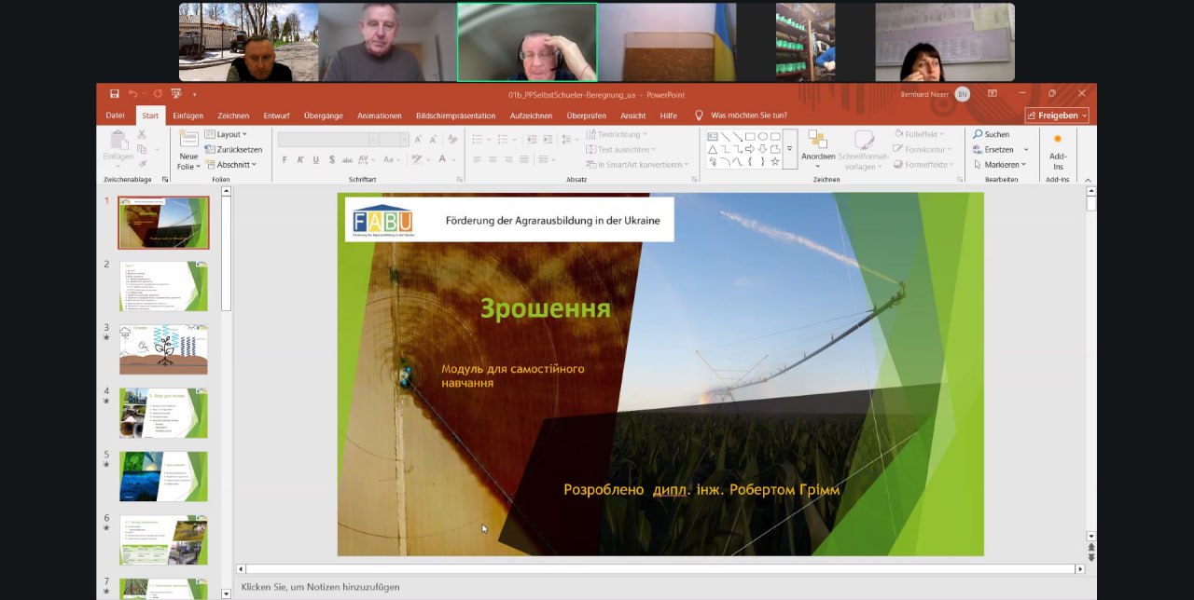Select slide 3 thumbnail with plant diagram
This screenshot has height=600, width=1194.
(x=163, y=349)
